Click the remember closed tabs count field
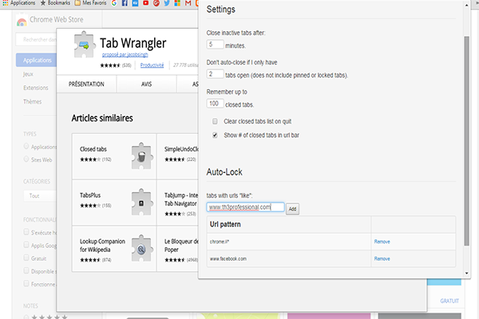Screen dimensions: 479x319 [215, 104]
